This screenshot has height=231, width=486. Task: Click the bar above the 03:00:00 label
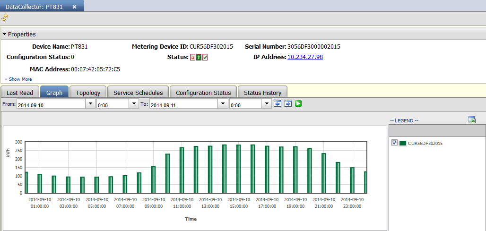[x=68, y=185]
